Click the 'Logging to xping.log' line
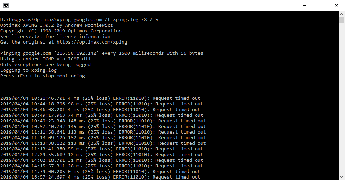Image resolution: width=345 pixels, height=180 pixels. point(29,70)
